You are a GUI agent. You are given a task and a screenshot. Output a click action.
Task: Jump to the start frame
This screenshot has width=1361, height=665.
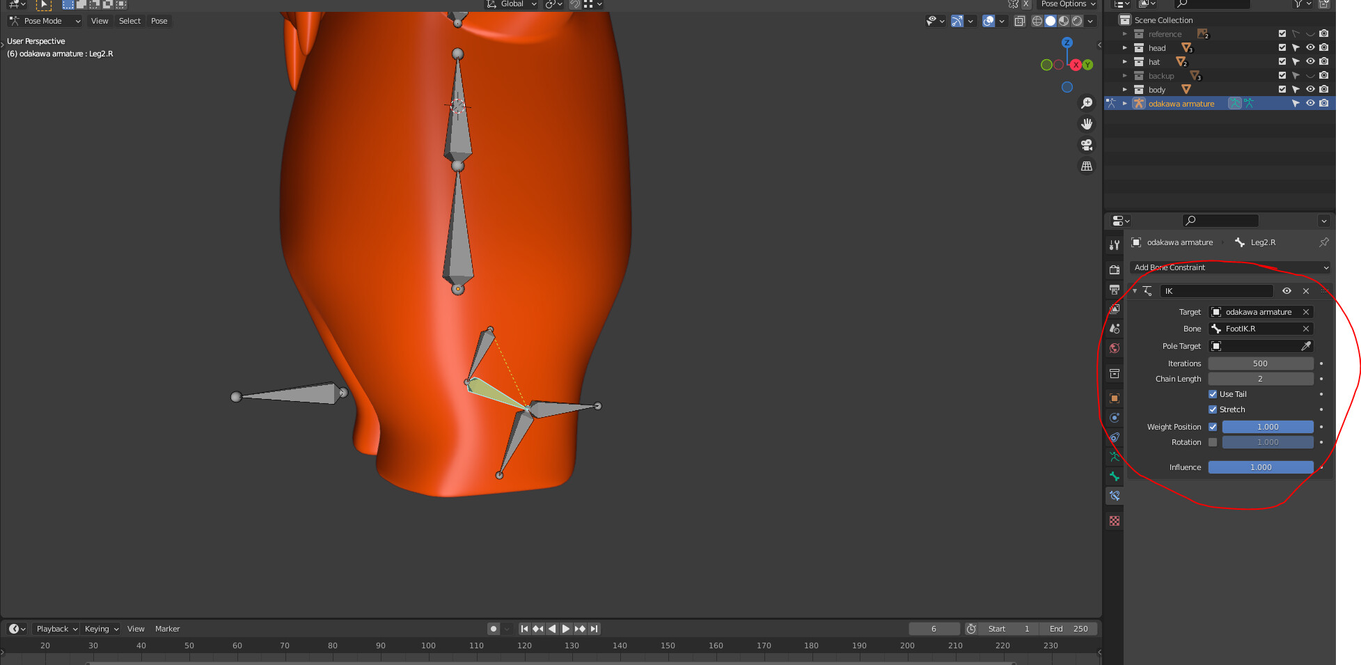[524, 629]
